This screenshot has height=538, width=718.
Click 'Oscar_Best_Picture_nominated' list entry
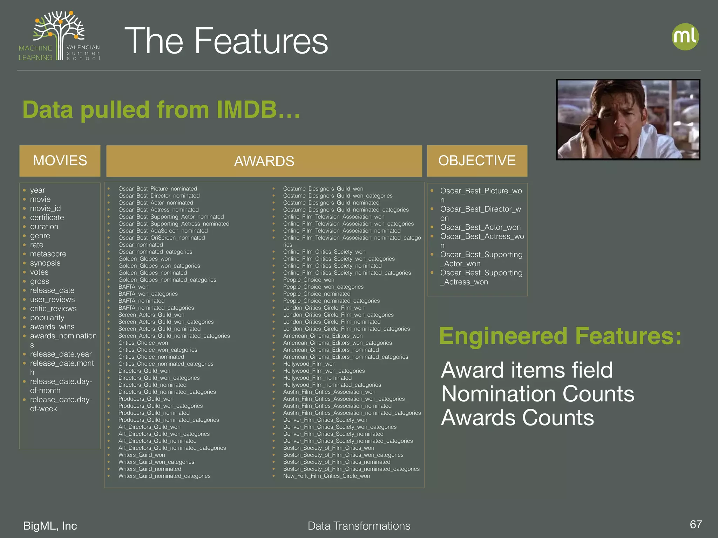tap(157, 189)
